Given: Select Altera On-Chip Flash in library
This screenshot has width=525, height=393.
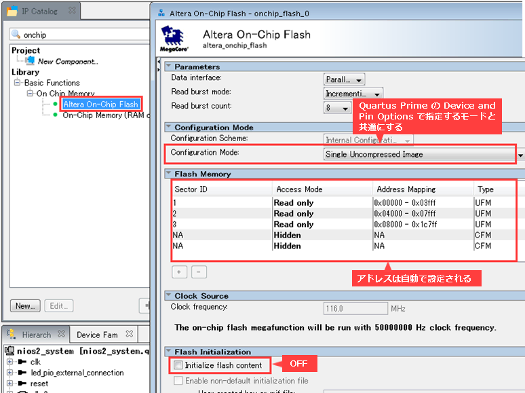Looking at the screenshot, I should coord(100,105).
